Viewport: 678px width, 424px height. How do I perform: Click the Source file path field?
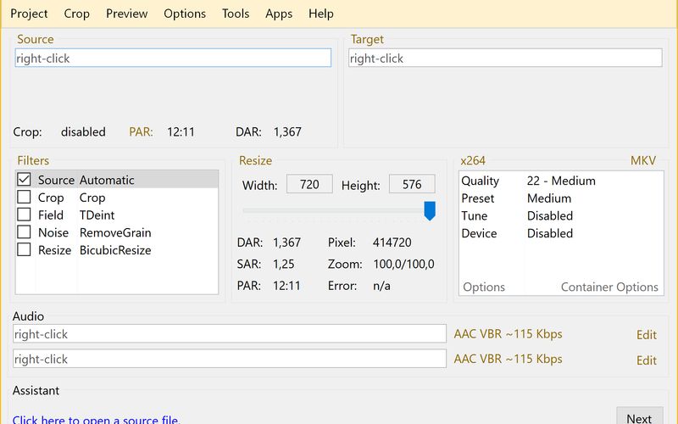coord(173,58)
